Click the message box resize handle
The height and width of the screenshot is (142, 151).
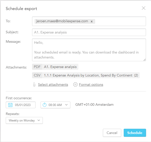pyautogui.click(x=144, y=60)
